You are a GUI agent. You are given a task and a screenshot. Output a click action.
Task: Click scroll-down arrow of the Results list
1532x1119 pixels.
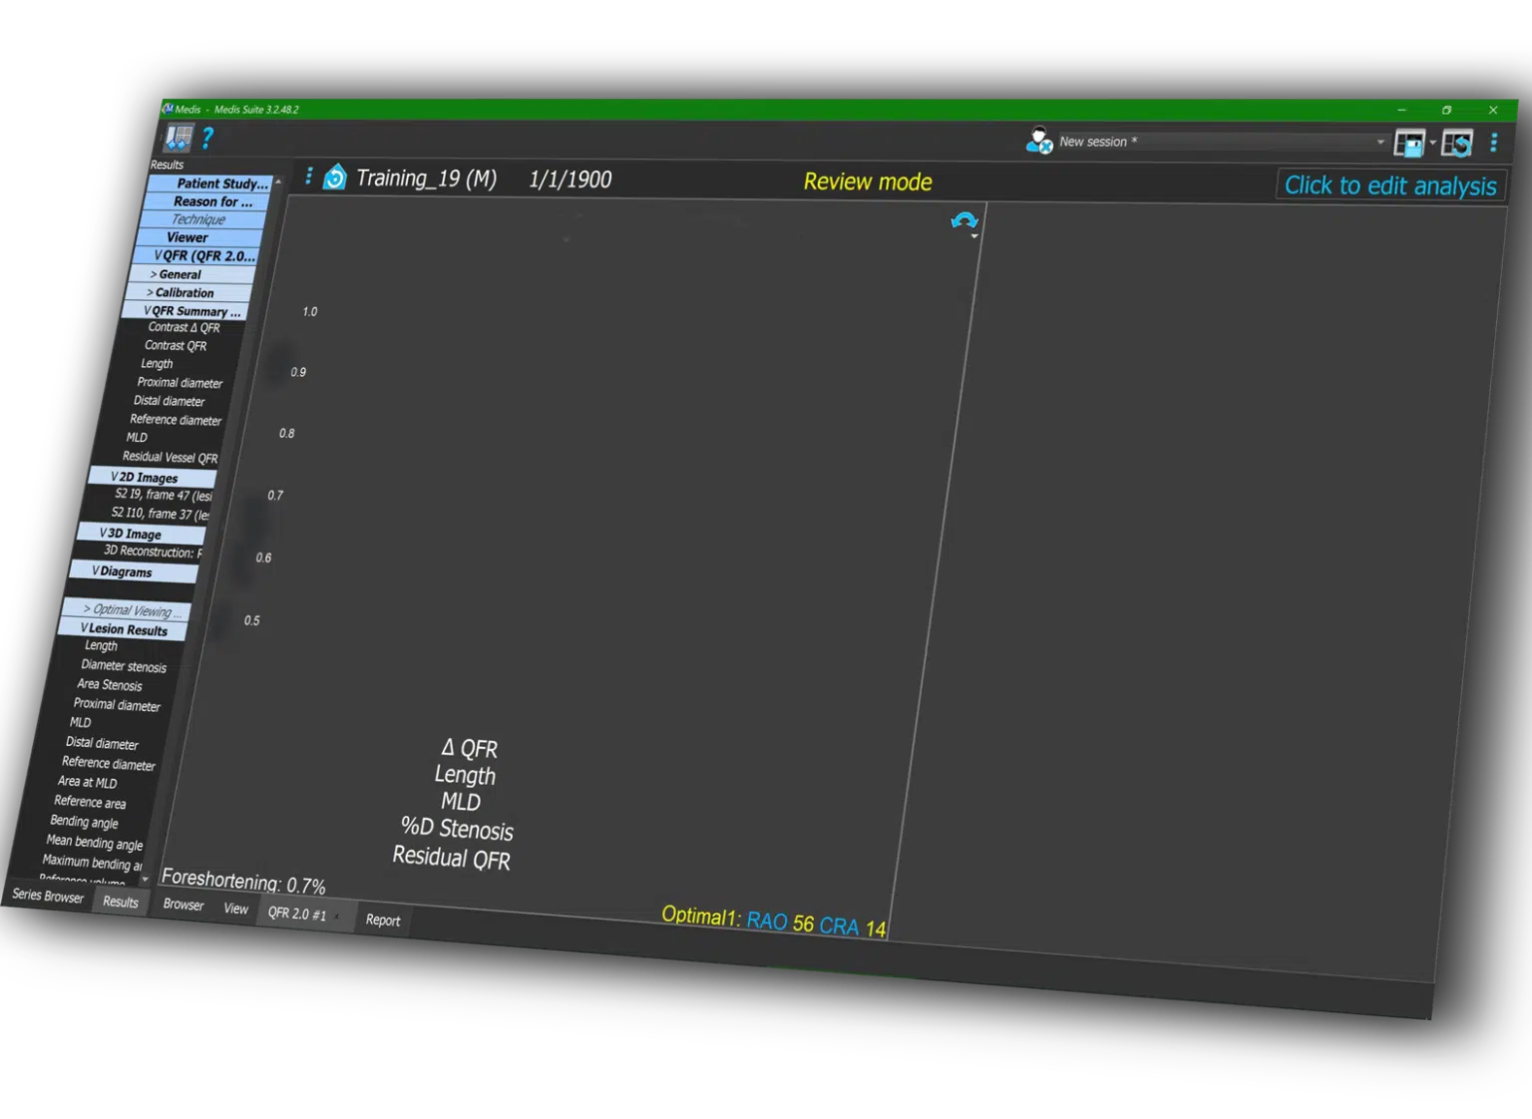pos(146,880)
